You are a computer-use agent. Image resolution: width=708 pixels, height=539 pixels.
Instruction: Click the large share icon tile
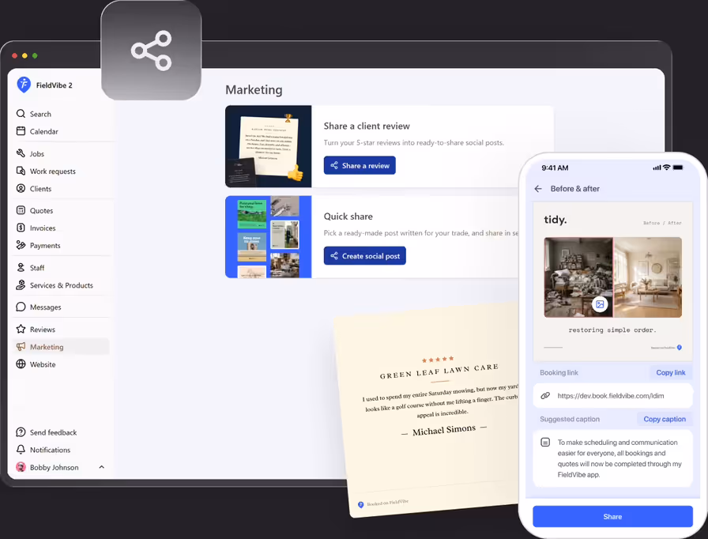(x=151, y=50)
